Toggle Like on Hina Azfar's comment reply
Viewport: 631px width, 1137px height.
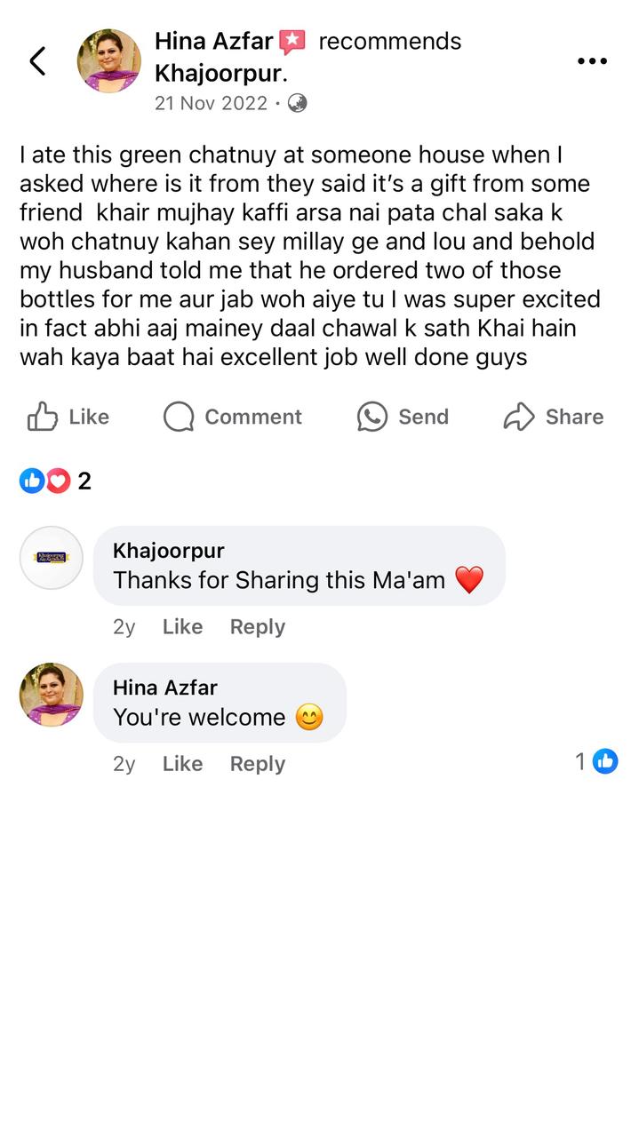(182, 763)
